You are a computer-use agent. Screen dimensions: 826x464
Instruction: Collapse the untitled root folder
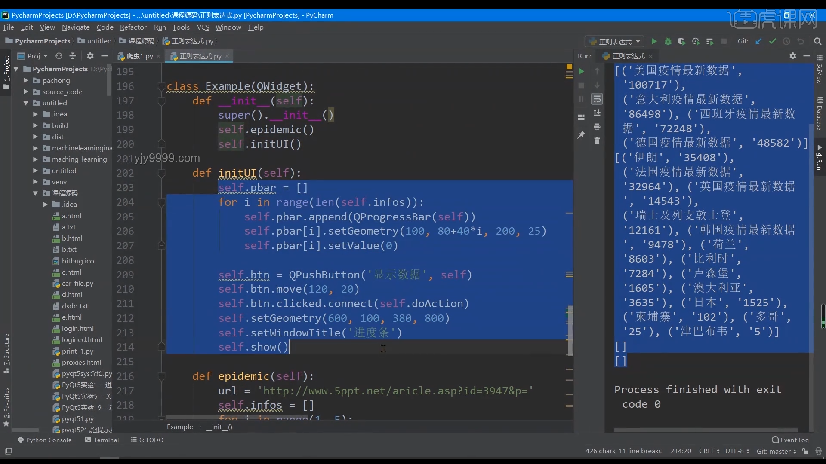pos(26,103)
